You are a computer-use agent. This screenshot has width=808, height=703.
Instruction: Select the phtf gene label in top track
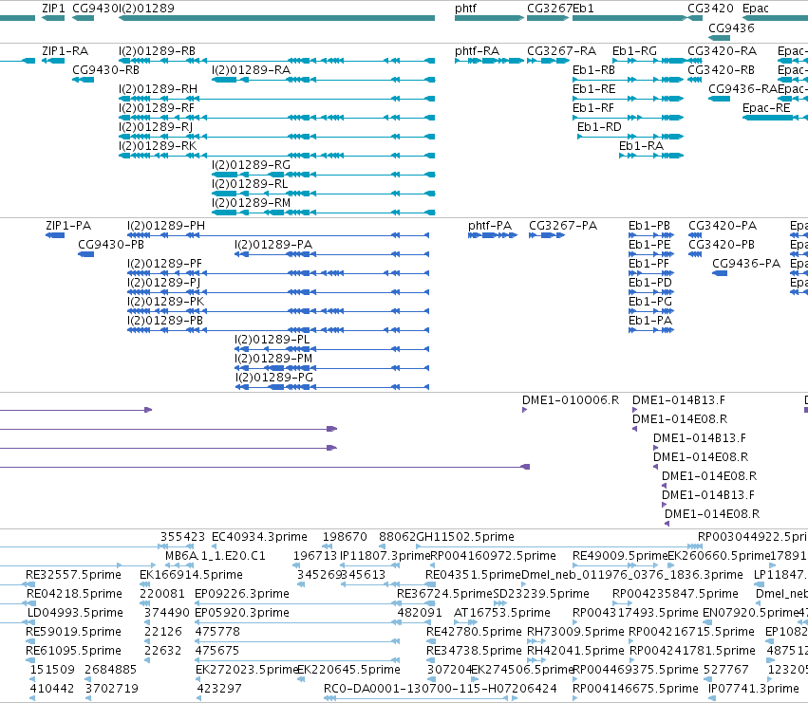pos(466,9)
